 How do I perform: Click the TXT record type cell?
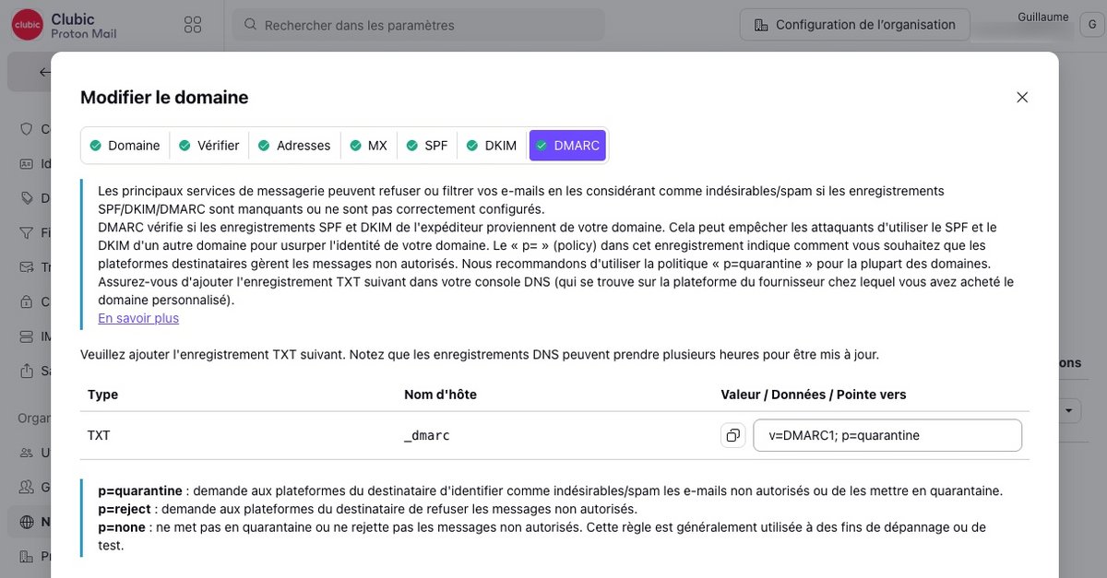pos(99,435)
